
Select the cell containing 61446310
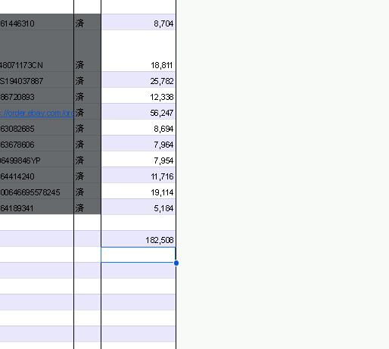click(36, 23)
